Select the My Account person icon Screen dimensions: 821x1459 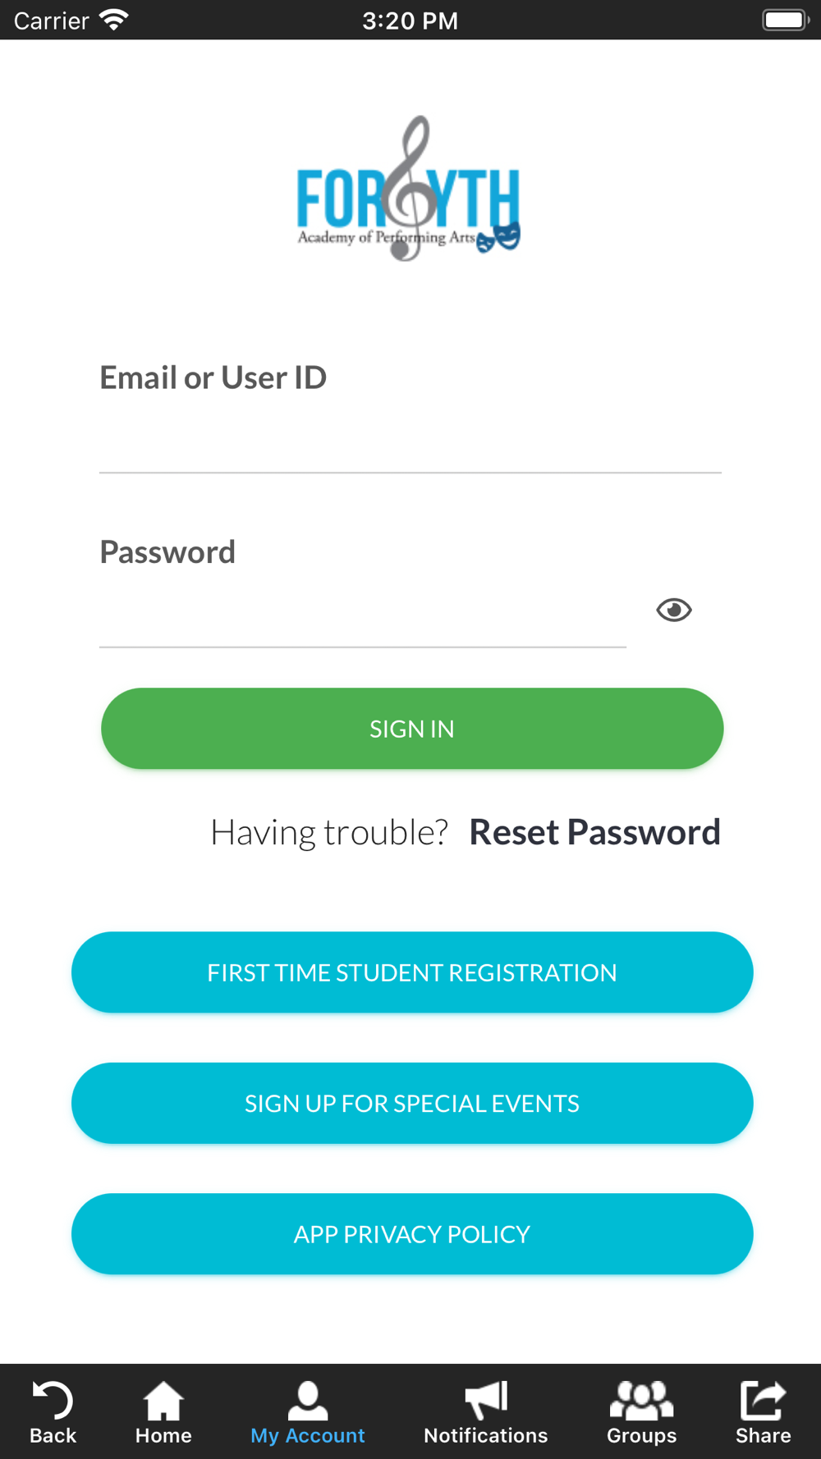pyautogui.click(x=308, y=1400)
